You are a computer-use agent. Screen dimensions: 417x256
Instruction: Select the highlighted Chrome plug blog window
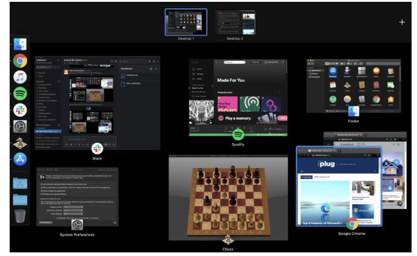point(339,186)
